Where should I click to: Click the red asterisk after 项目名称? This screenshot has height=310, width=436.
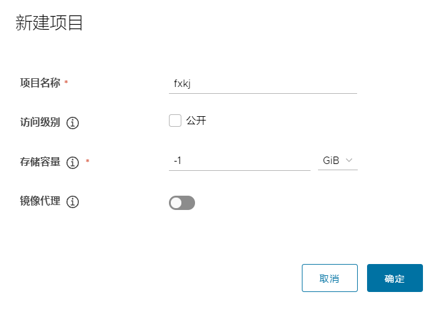coord(66,83)
